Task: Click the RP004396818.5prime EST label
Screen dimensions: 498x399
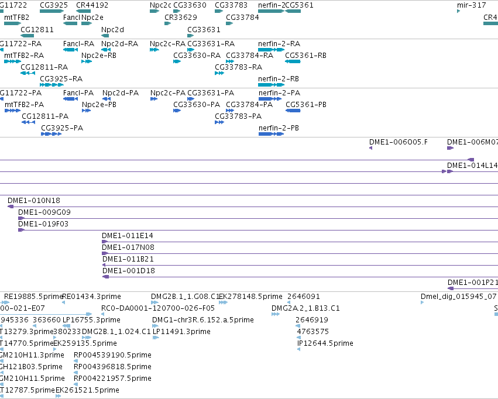Action: (x=112, y=367)
